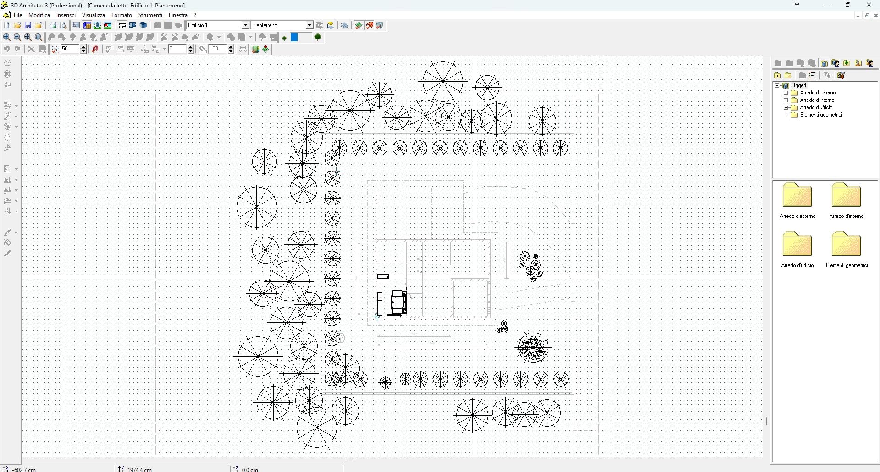Click the red magnet snap icon

[95, 49]
